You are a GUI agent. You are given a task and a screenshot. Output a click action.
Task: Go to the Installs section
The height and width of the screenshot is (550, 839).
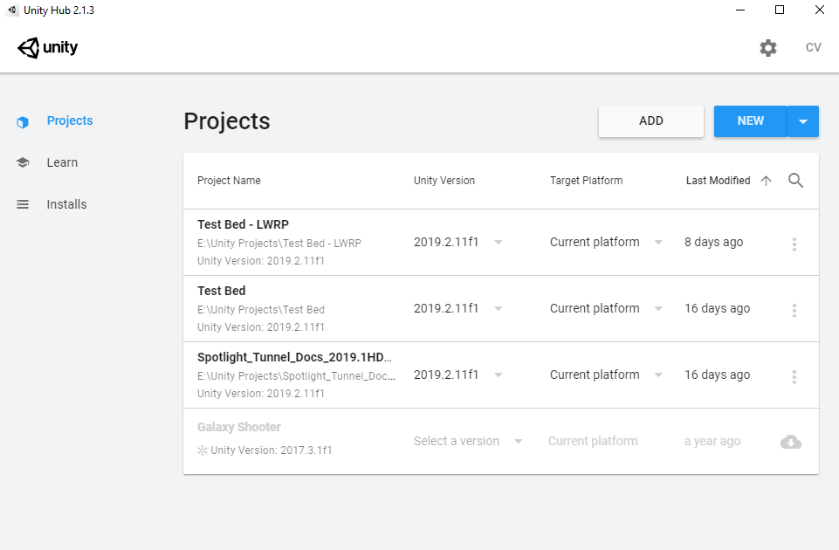[66, 204]
